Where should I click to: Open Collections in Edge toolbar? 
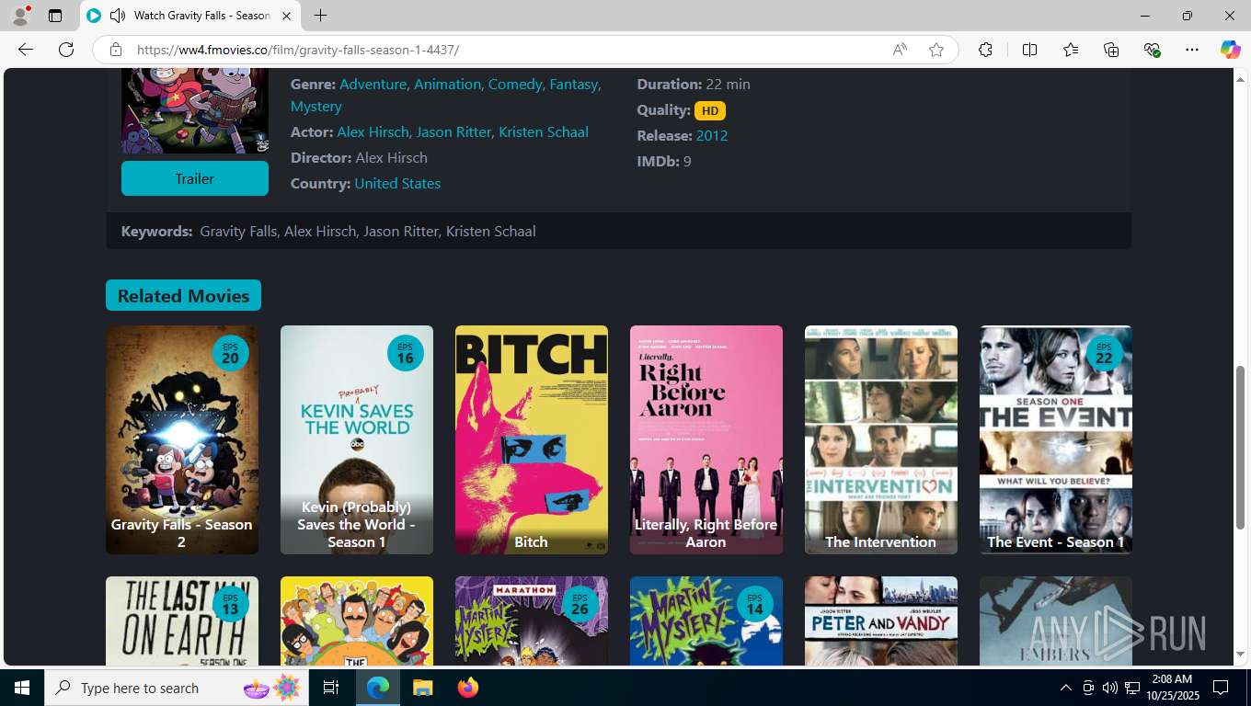point(1111,50)
